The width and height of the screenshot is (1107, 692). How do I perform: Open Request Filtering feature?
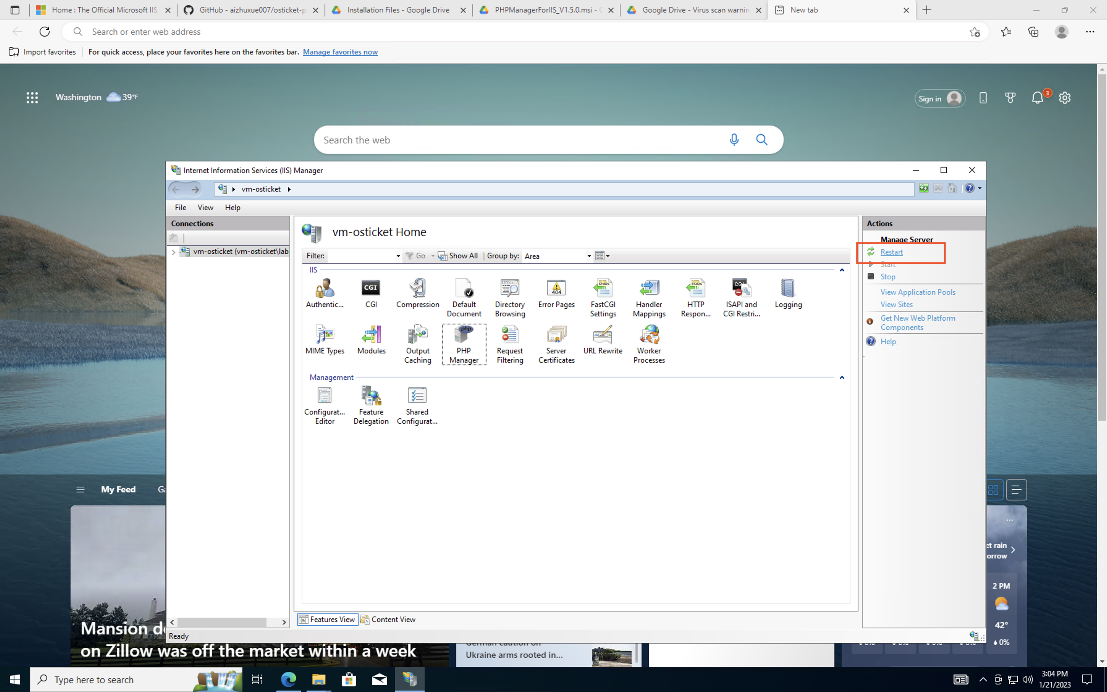click(510, 344)
